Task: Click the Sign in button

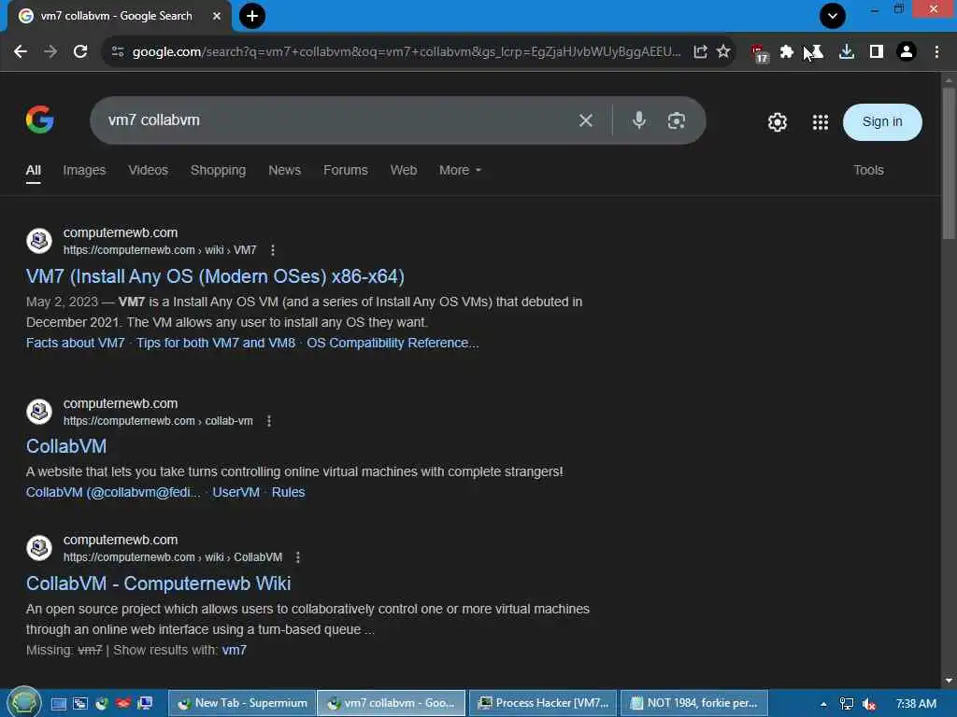Action: point(882,122)
